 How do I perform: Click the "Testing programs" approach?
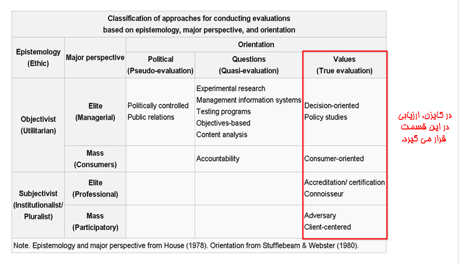223,112
